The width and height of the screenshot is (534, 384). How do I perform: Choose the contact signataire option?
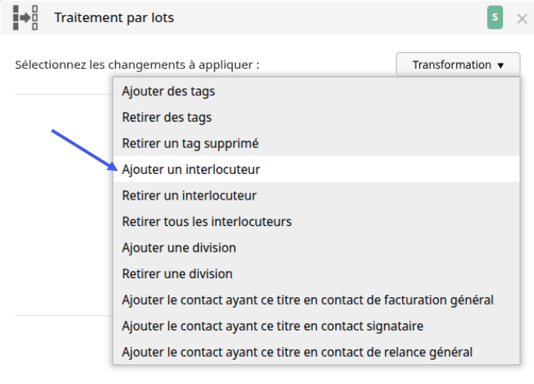click(316, 326)
